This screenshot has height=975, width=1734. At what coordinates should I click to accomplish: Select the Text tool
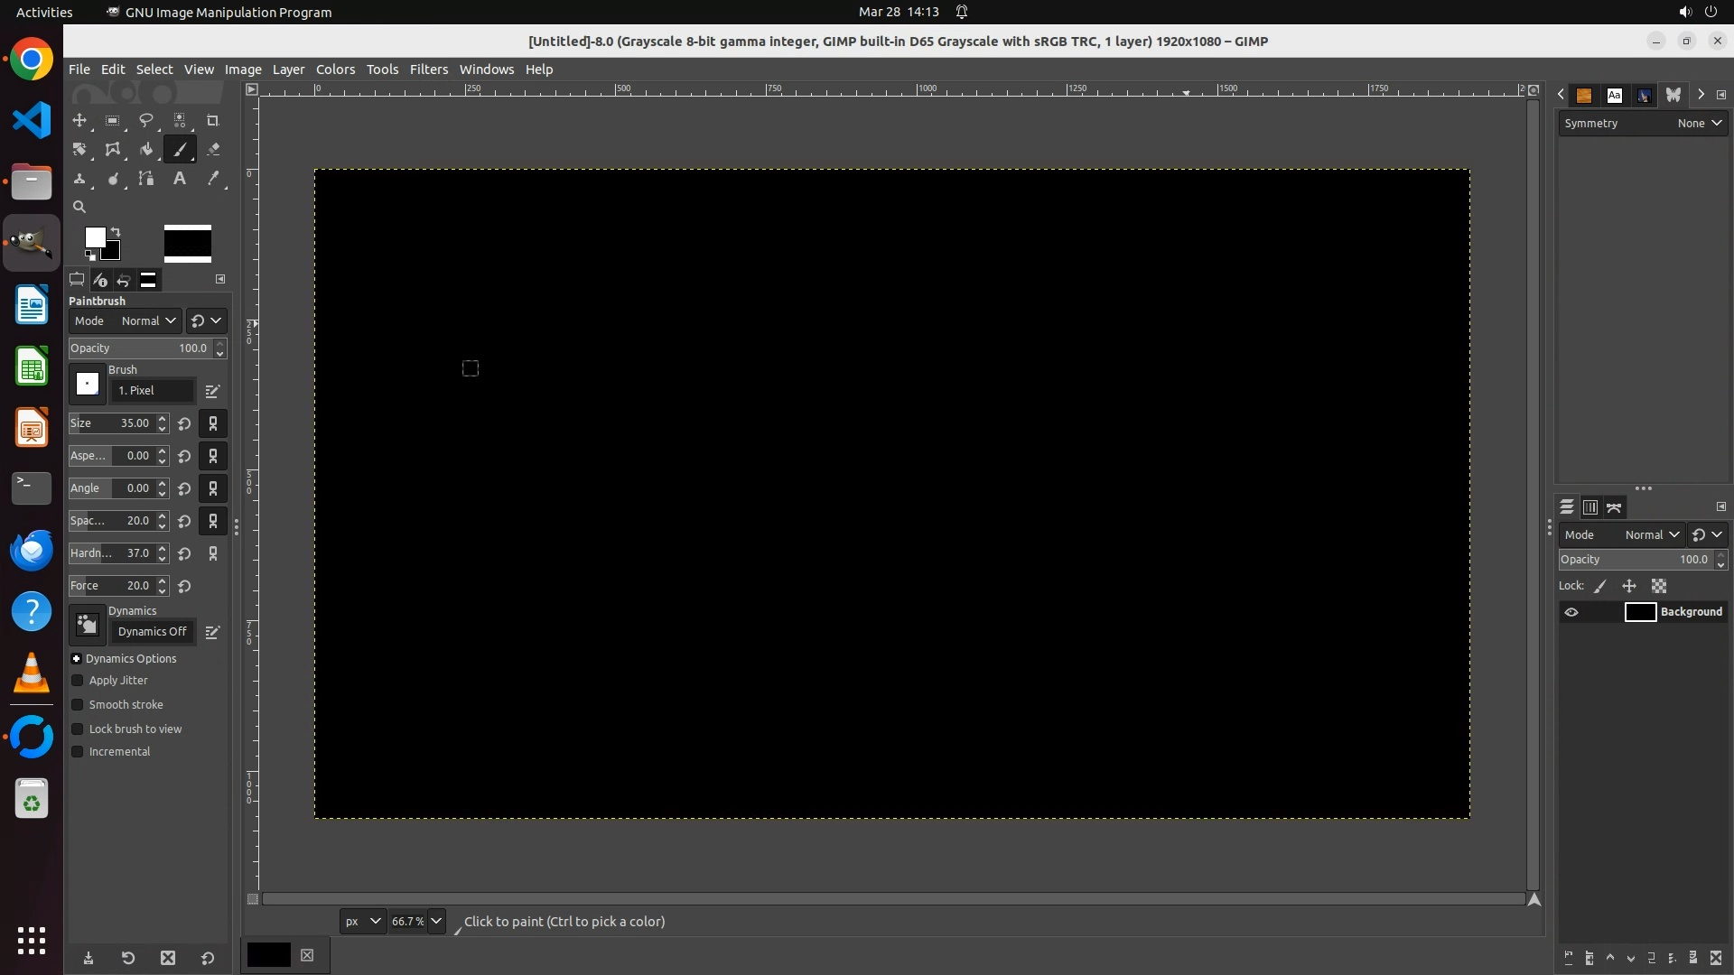(x=179, y=179)
